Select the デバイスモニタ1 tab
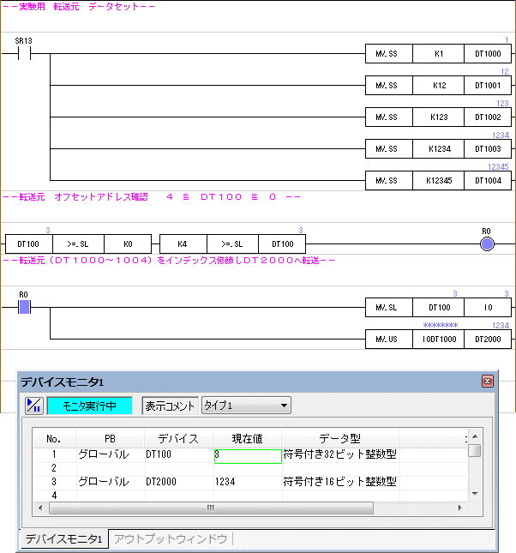Screen dimensions: 516x553 pyautogui.click(x=64, y=539)
